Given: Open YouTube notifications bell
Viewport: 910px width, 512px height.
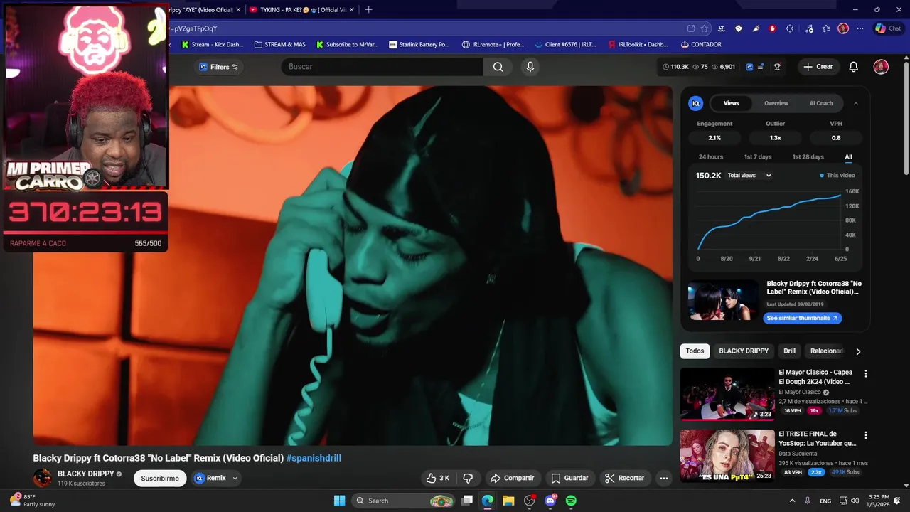Looking at the screenshot, I should (854, 67).
